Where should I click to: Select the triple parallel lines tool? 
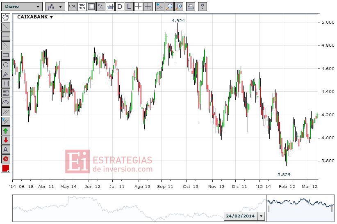tap(6, 112)
